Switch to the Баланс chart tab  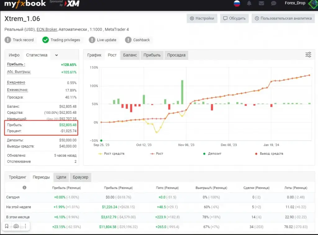[130, 55]
